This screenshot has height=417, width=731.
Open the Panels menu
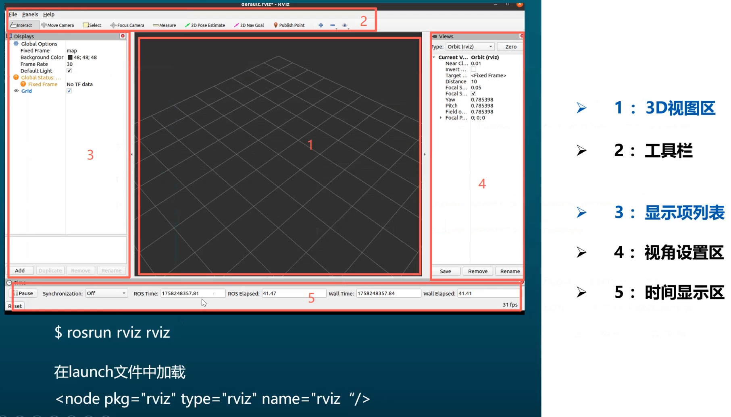point(30,15)
